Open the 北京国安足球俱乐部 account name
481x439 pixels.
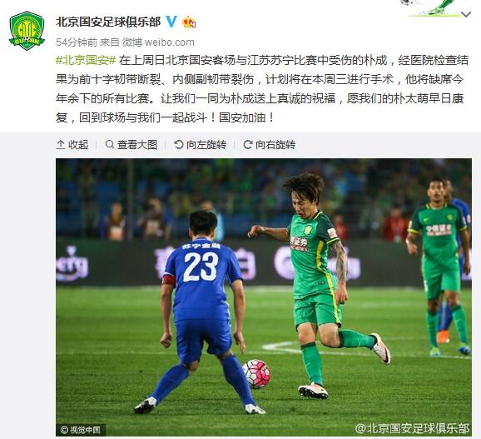(x=108, y=22)
